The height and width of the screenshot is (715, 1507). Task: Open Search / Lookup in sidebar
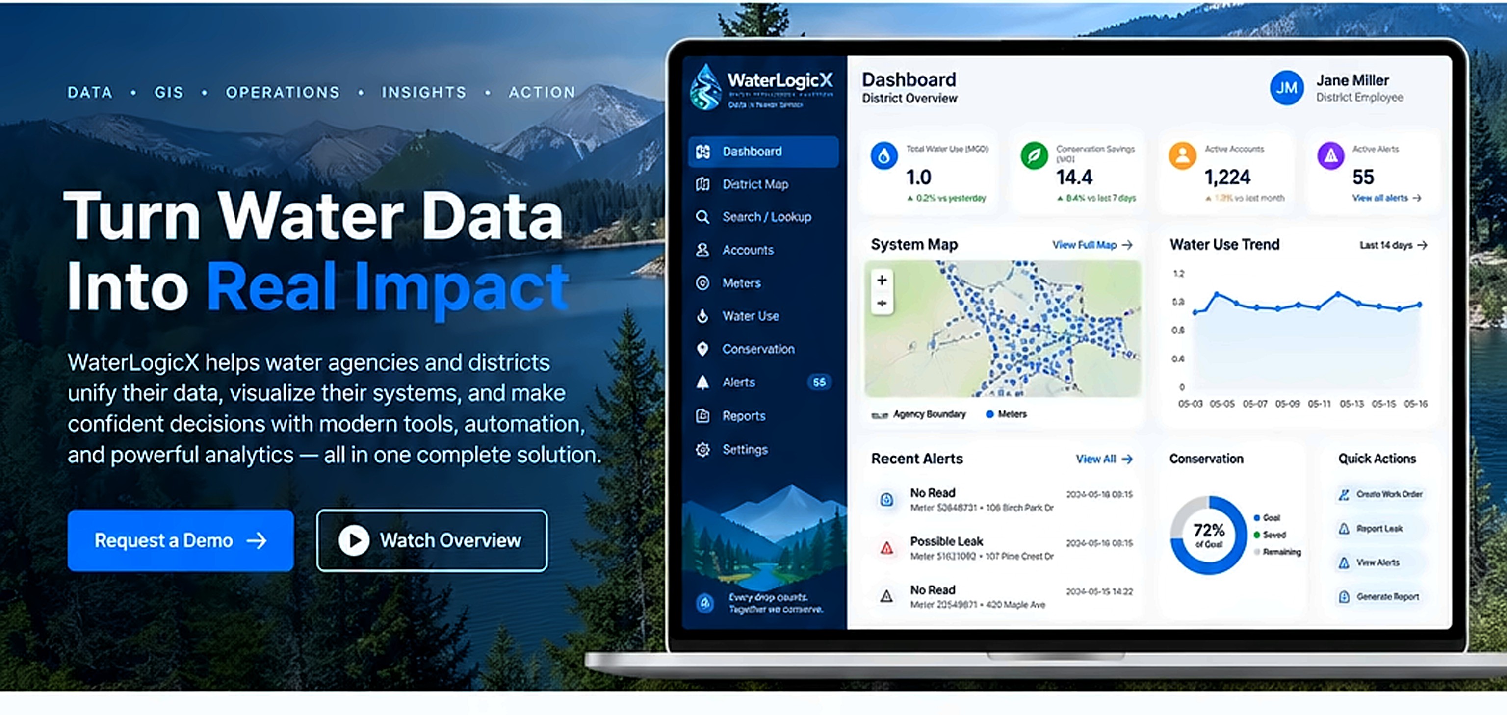point(763,217)
